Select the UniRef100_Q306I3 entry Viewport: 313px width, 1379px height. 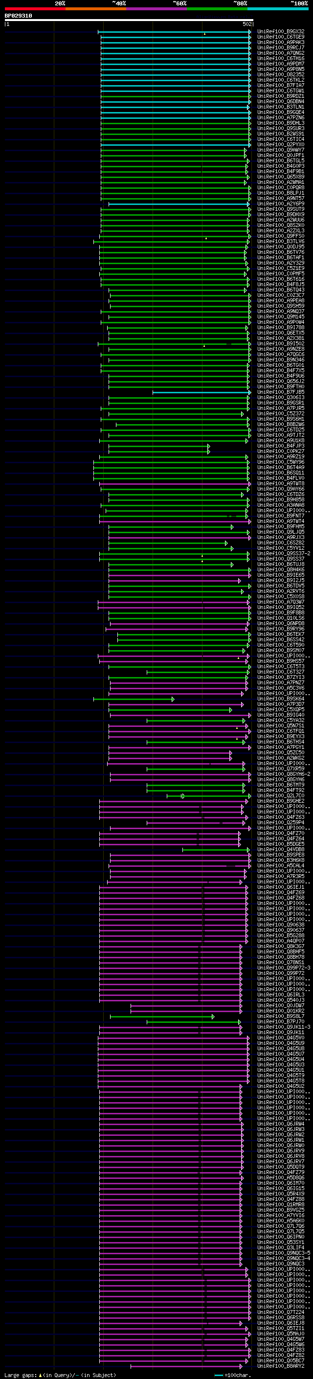281,398
